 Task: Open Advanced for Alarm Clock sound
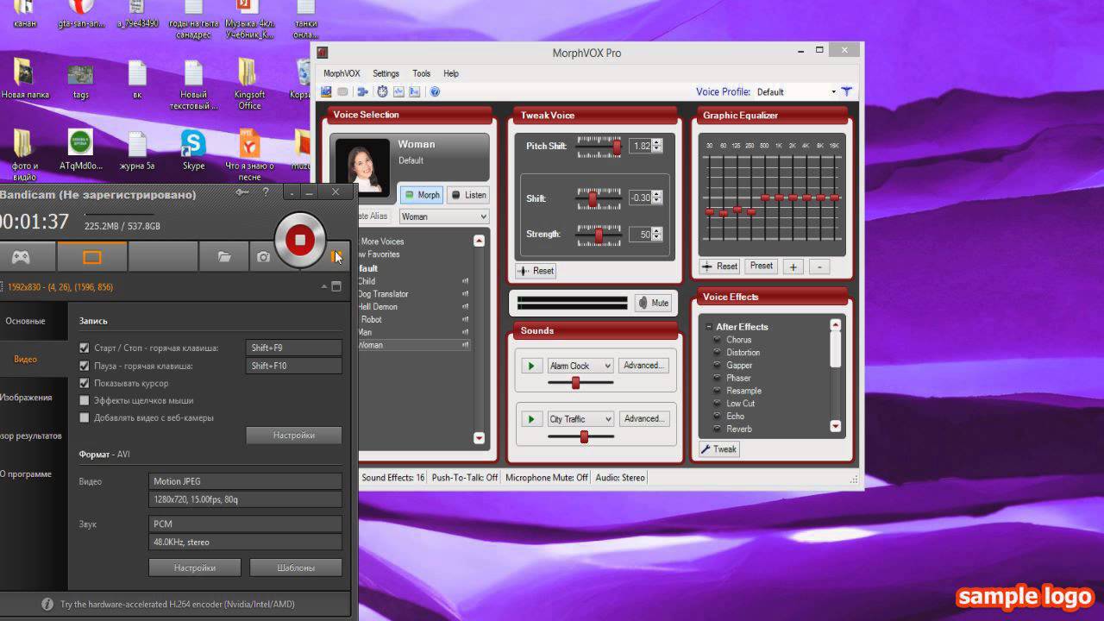pyautogui.click(x=643, y=366)
